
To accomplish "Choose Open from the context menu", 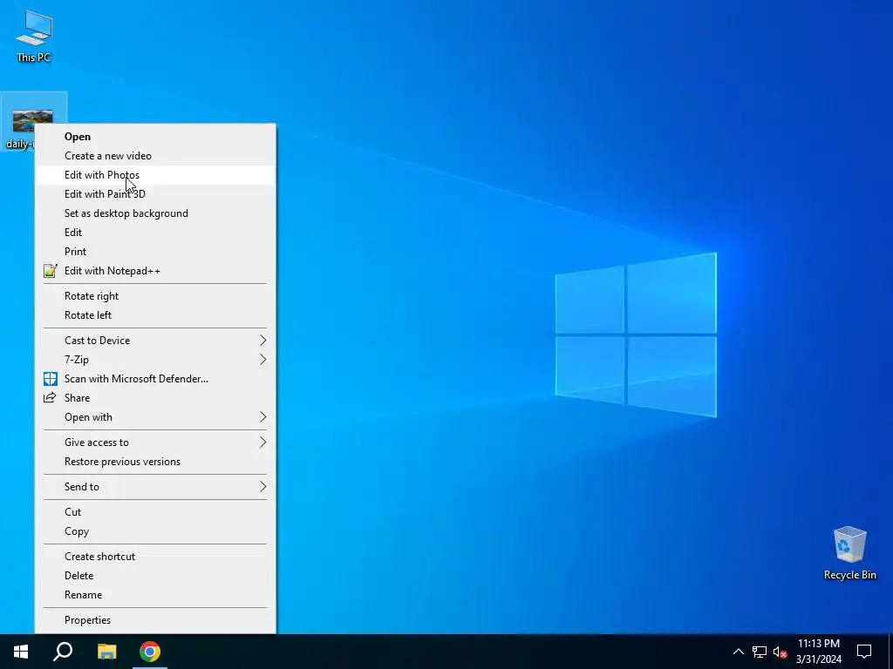I will (x=155, y=137).
